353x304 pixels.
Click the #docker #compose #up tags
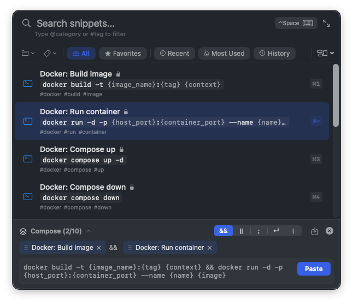click(72, 170)
